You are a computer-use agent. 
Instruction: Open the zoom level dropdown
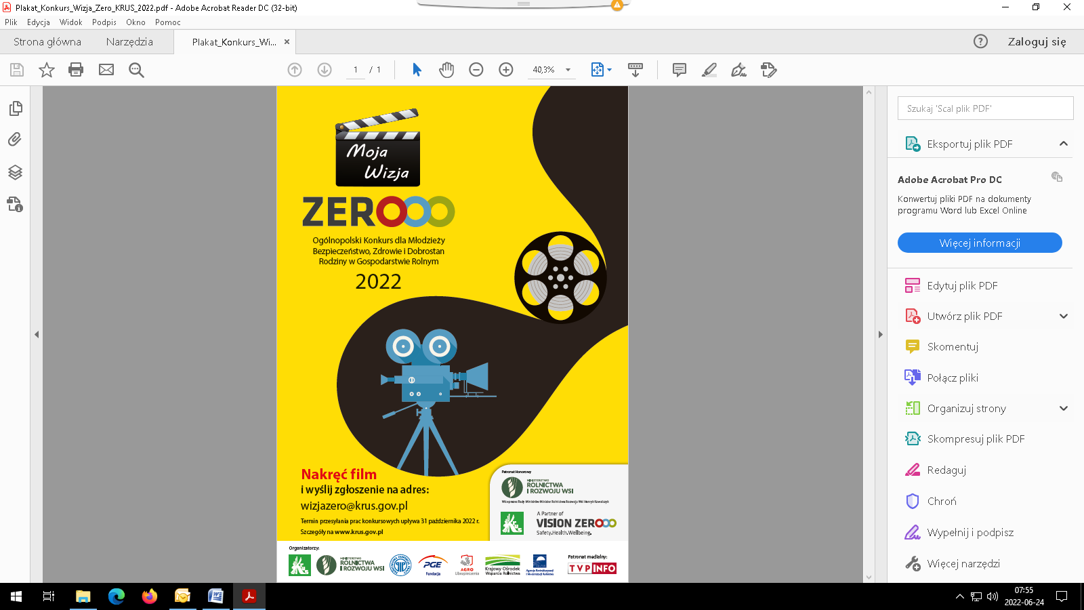click(x=568, y=70)
